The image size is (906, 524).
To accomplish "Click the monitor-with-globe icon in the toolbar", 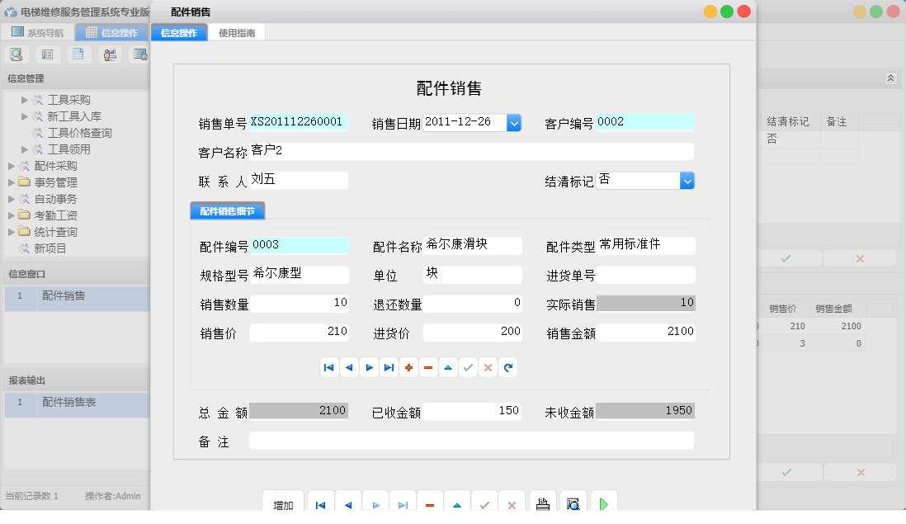I will pos(139,54).
